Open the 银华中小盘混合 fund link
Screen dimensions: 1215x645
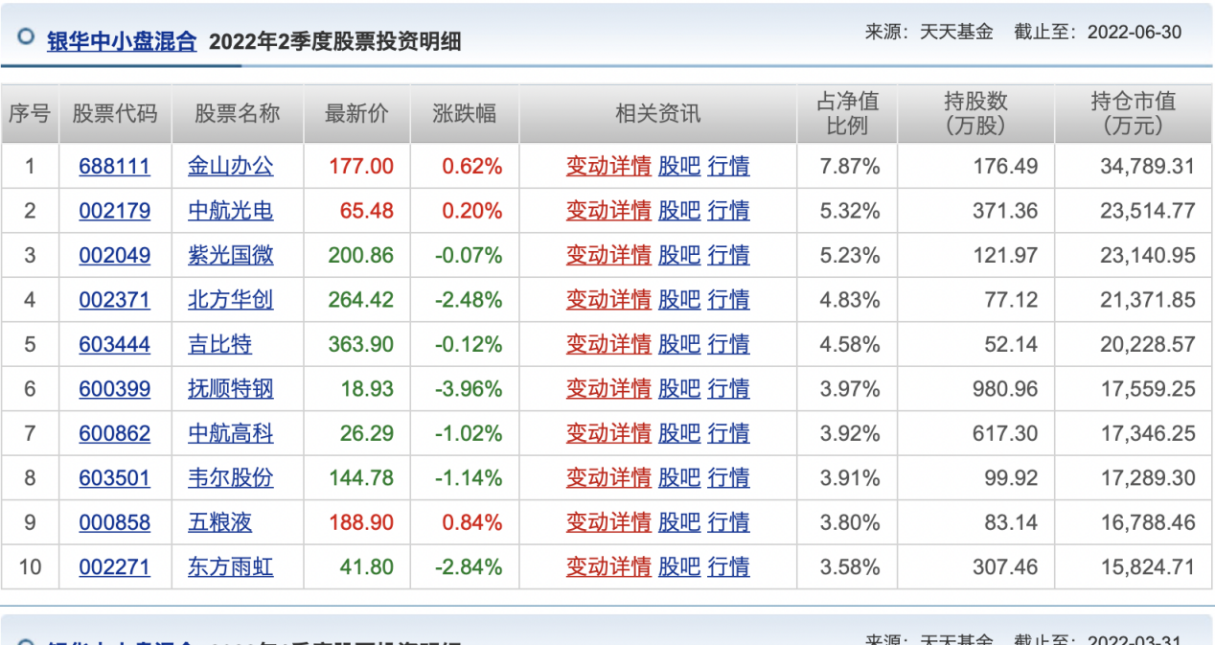point(121,41)
